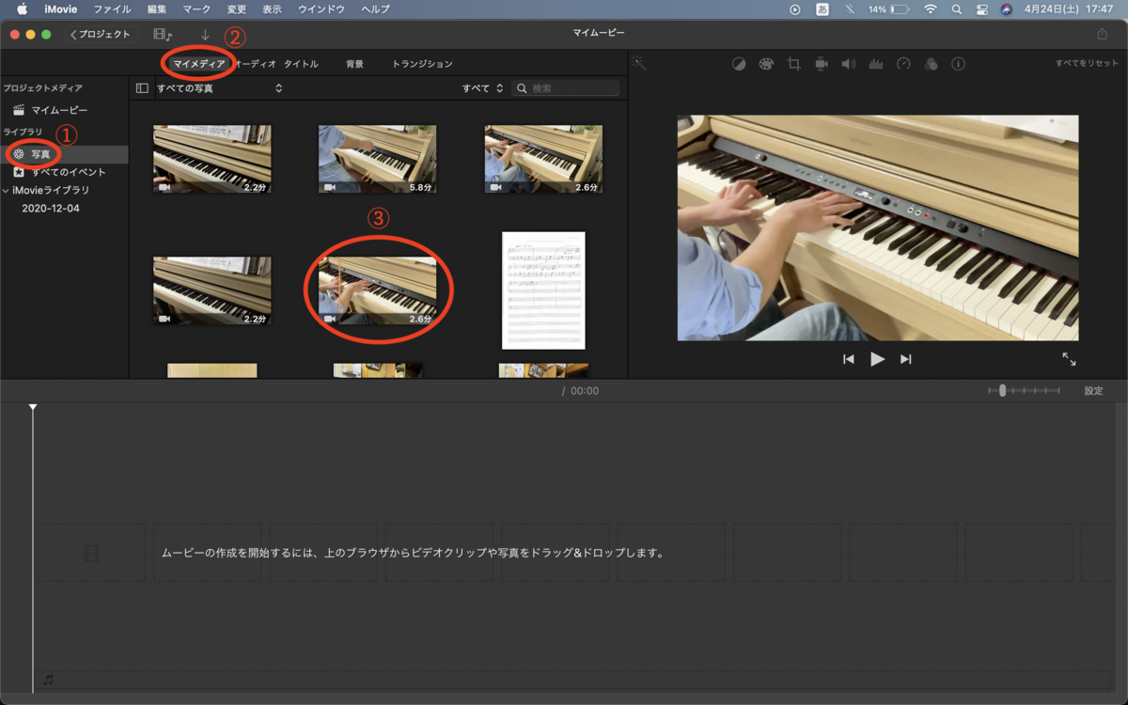Switch to the マイメディア tab

coord(199,64)
